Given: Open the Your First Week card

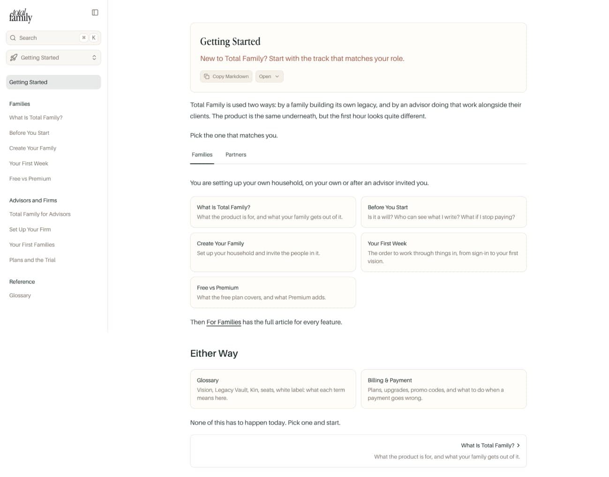Looking at the screenshot, I should [x=444, y=252].
